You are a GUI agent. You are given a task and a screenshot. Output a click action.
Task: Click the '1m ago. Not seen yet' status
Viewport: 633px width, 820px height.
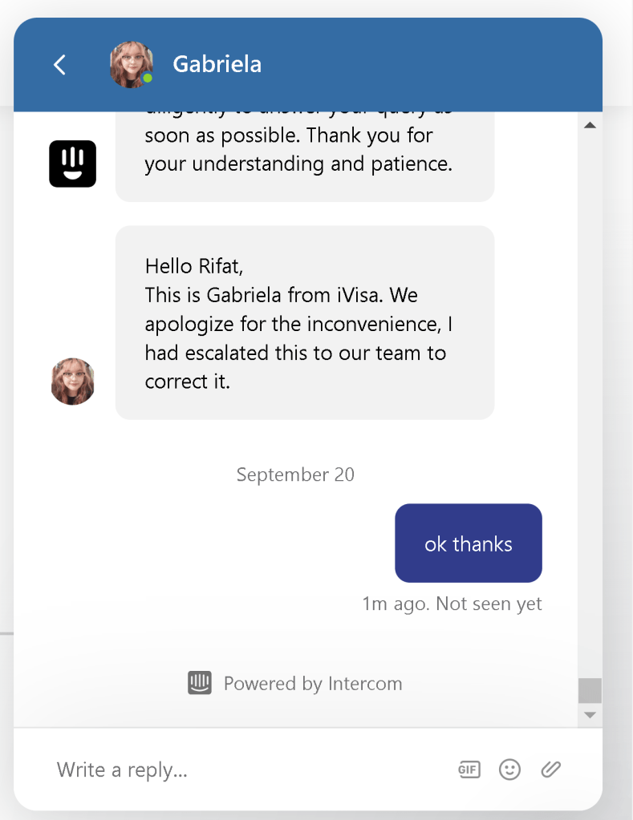[x=452, y=604]
